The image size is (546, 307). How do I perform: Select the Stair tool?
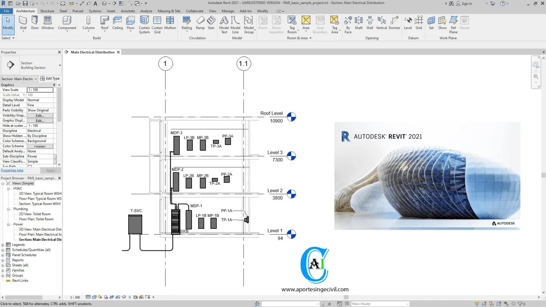(x=211, y=23)
